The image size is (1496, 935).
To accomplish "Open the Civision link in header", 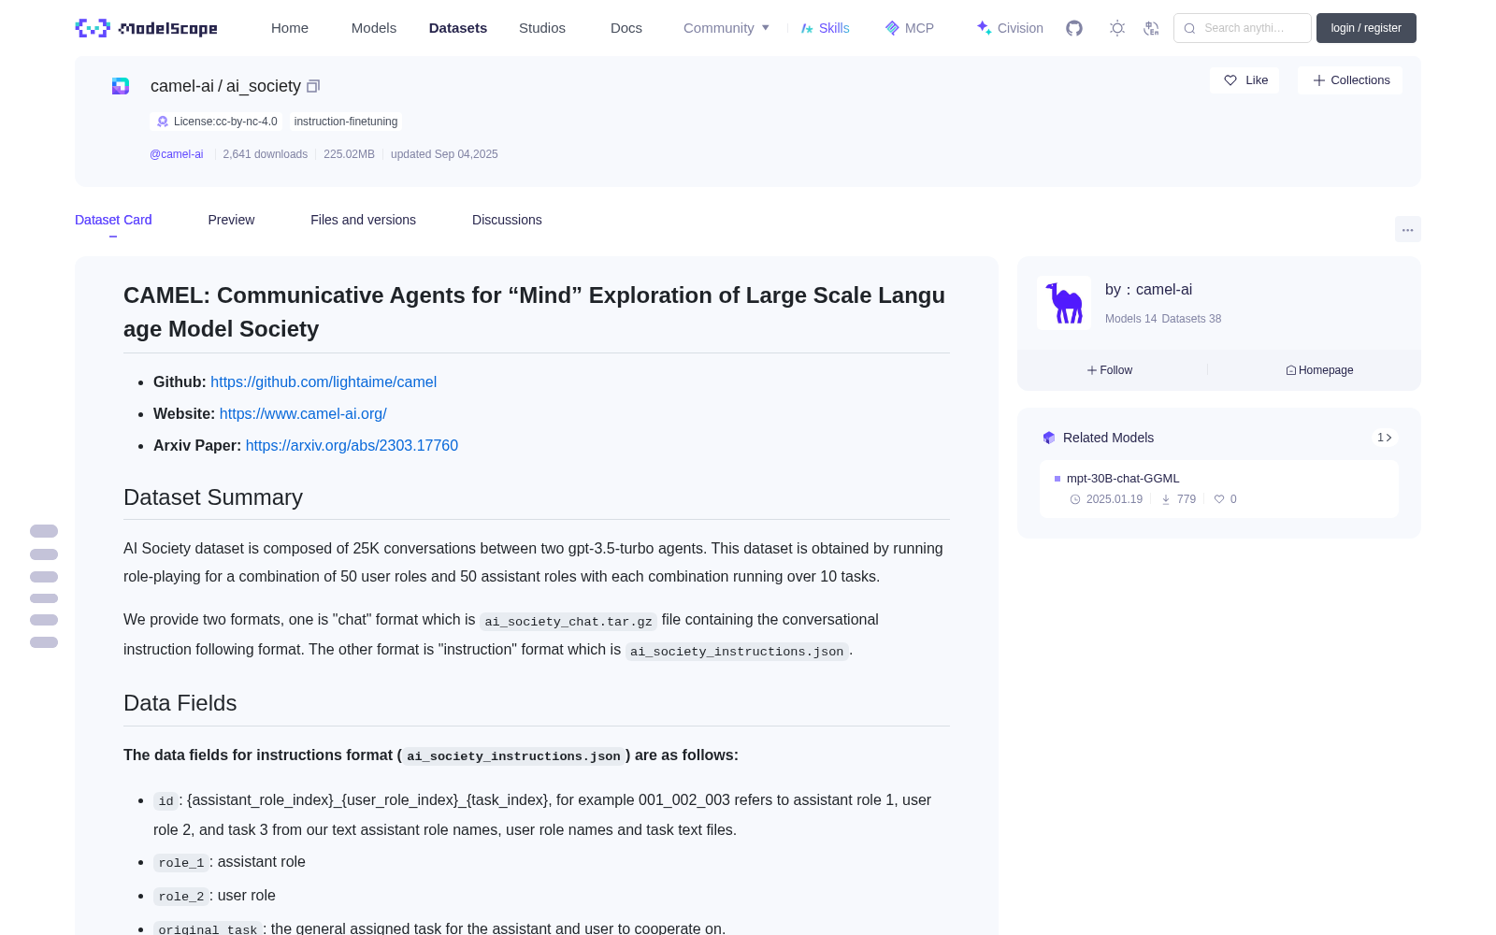I will coord(1010,28).
